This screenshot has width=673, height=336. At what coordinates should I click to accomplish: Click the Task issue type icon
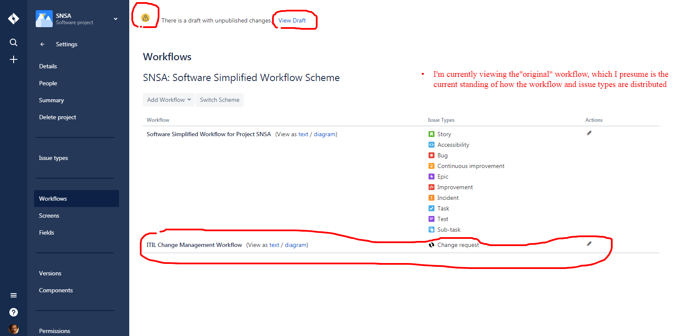[432, 208]
